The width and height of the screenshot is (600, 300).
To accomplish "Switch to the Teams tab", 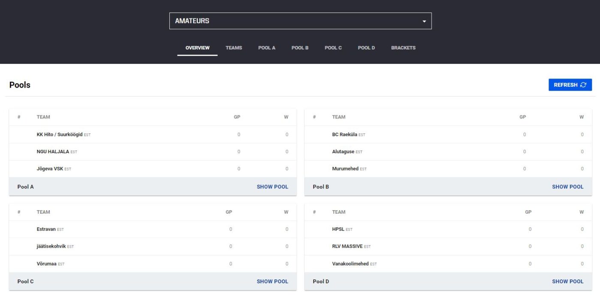I will tap(234, 48).
